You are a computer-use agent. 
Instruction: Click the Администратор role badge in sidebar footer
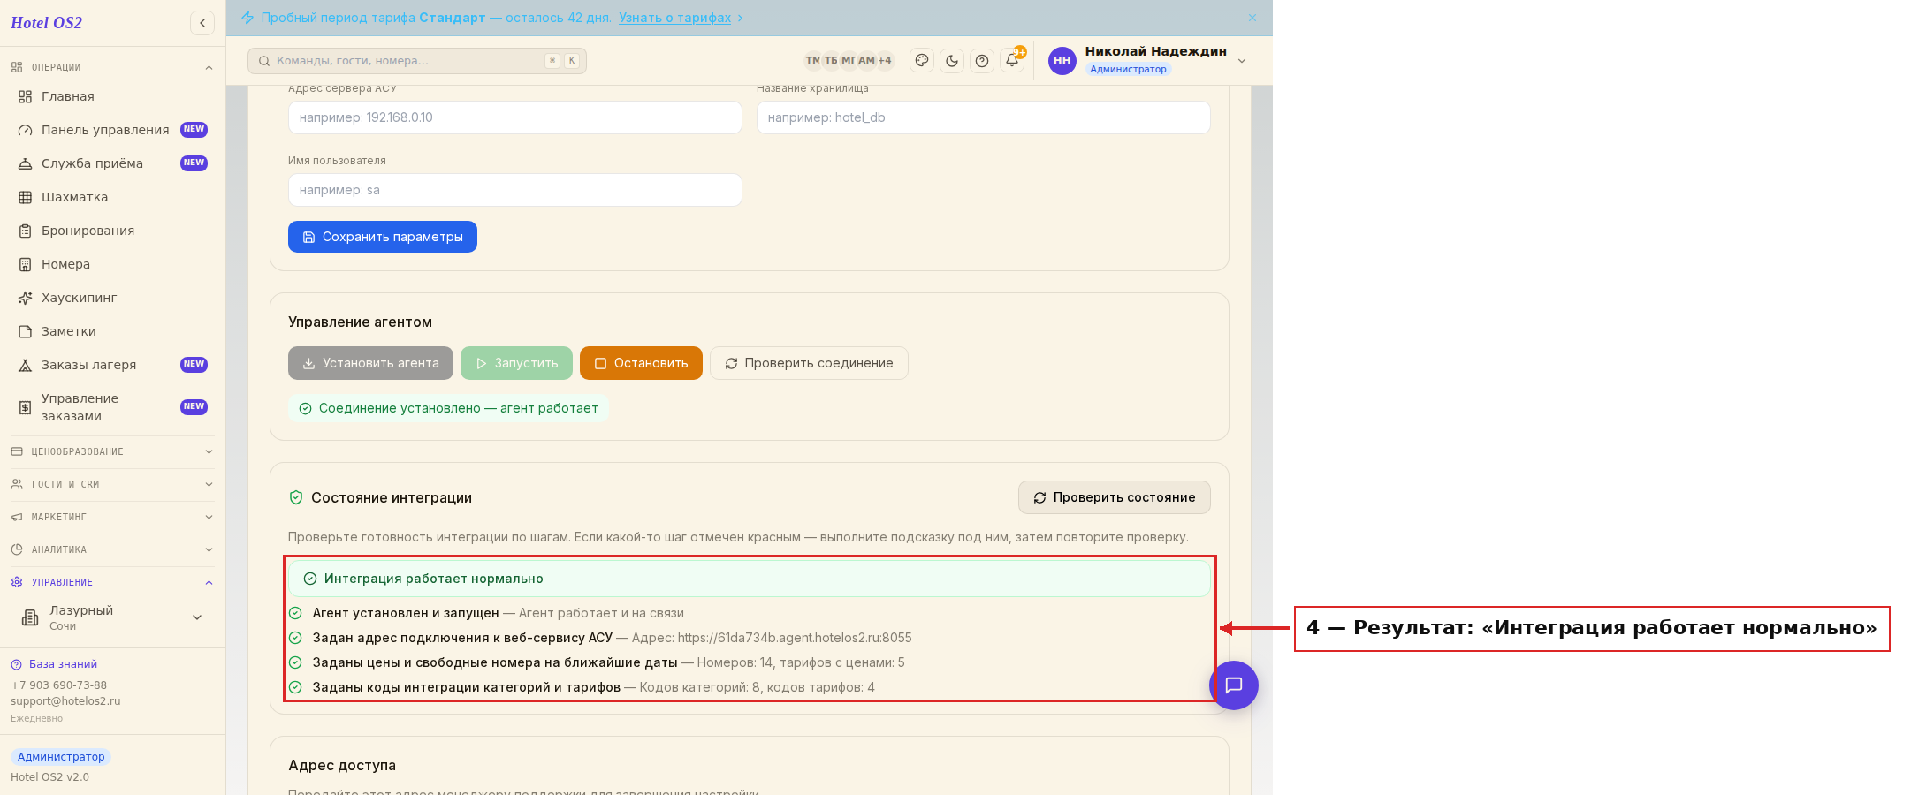click(61, 757)
